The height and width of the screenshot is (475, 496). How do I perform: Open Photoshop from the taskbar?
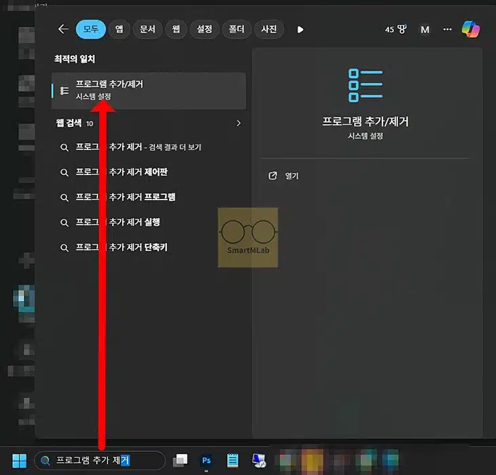point(207,461)
